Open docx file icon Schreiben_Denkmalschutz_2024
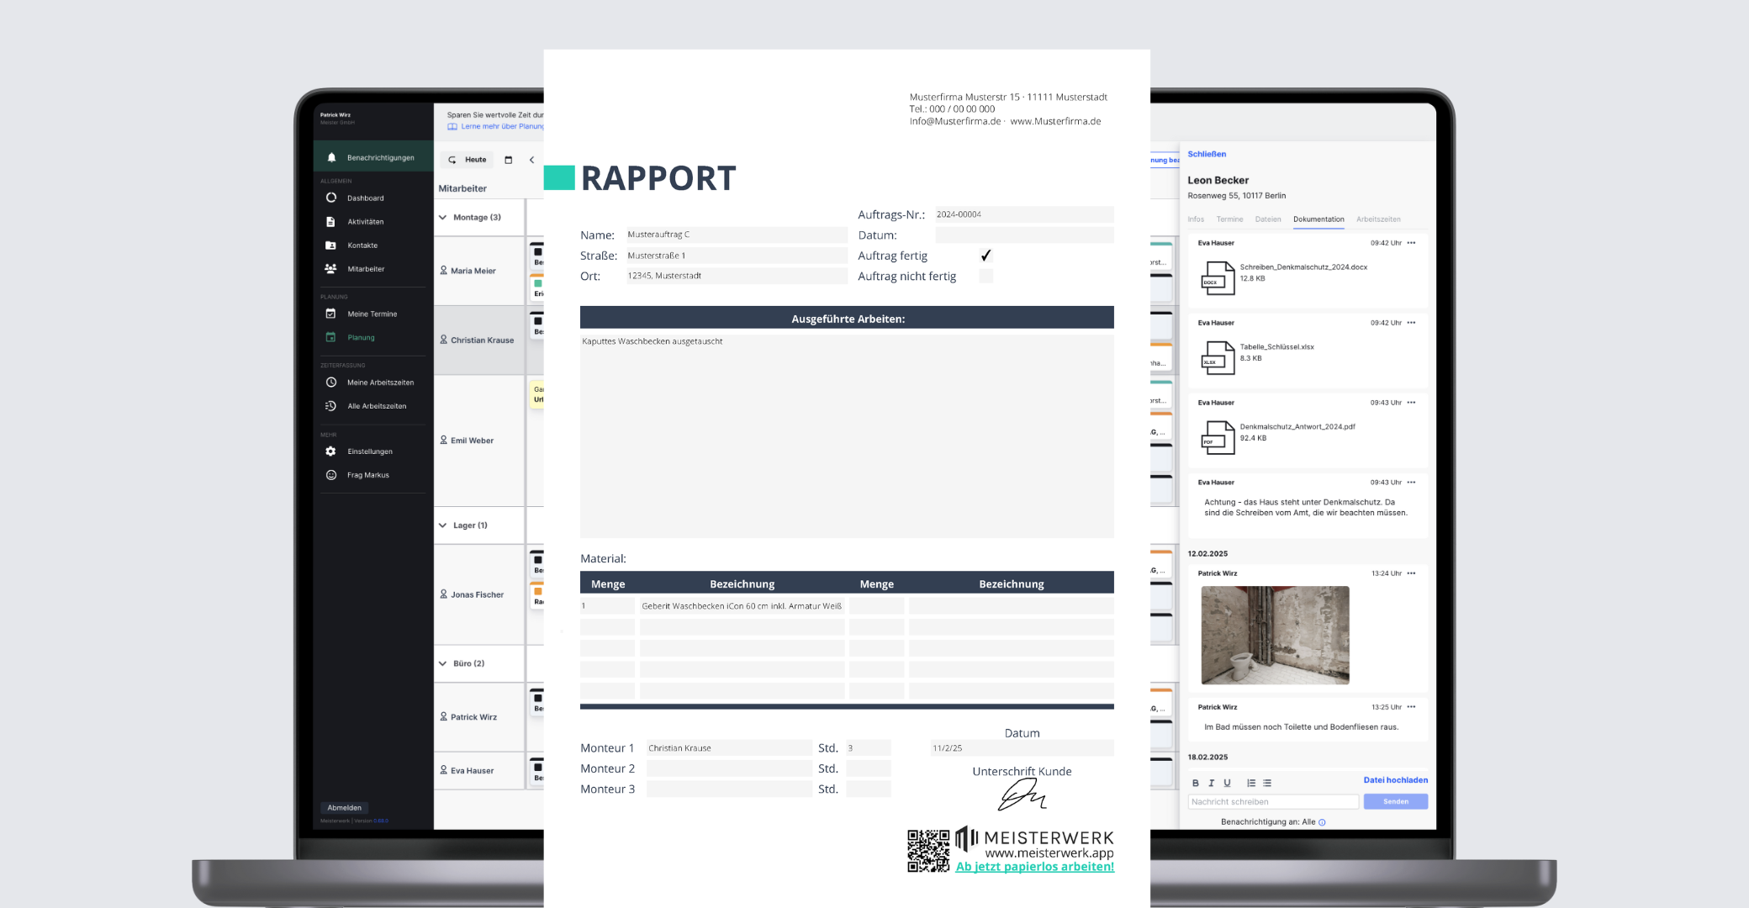The image size is (1749, 908). 1218,278
